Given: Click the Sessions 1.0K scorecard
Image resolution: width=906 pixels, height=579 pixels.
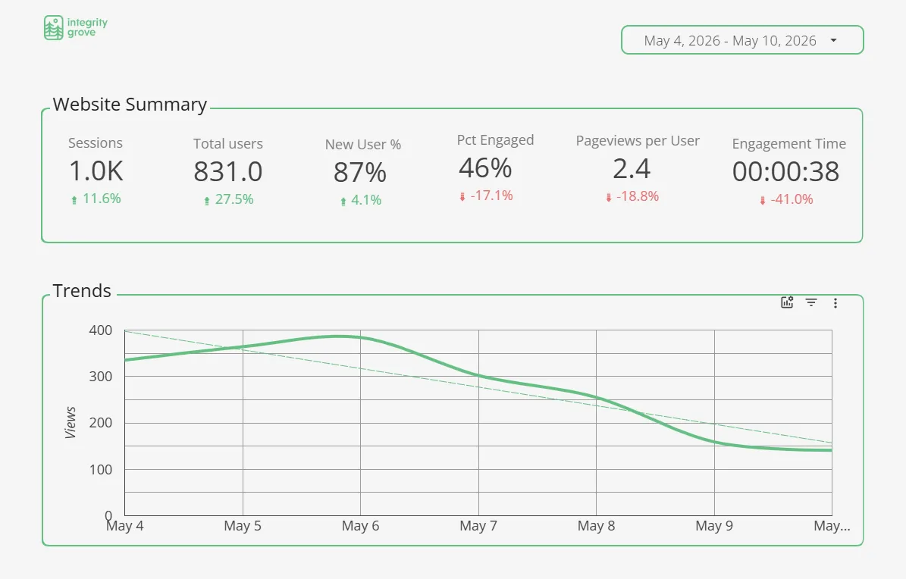Looking at the screenshot, I should 96,171.
